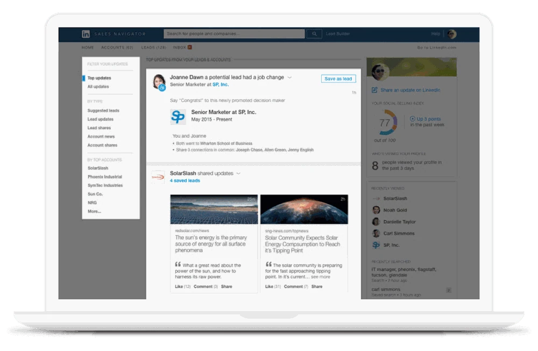Click the up-arrow points icon
Screen dimensions: 538x351
tap(413, 119)
